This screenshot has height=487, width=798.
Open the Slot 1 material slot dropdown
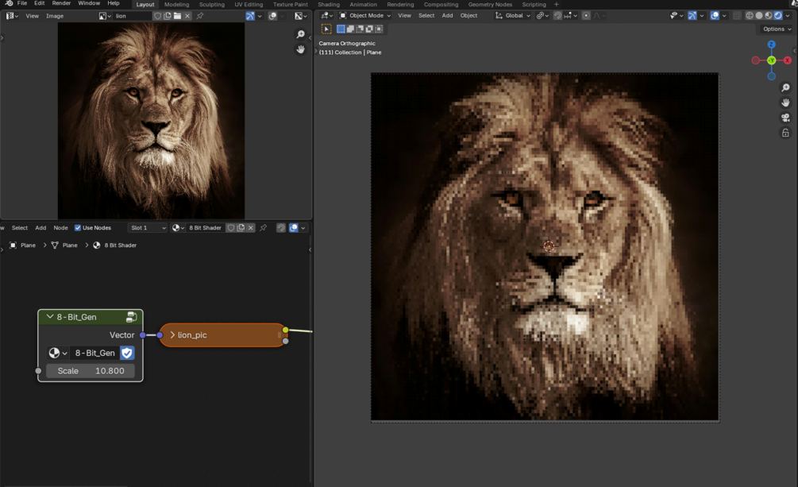click(x=148, y=228)
